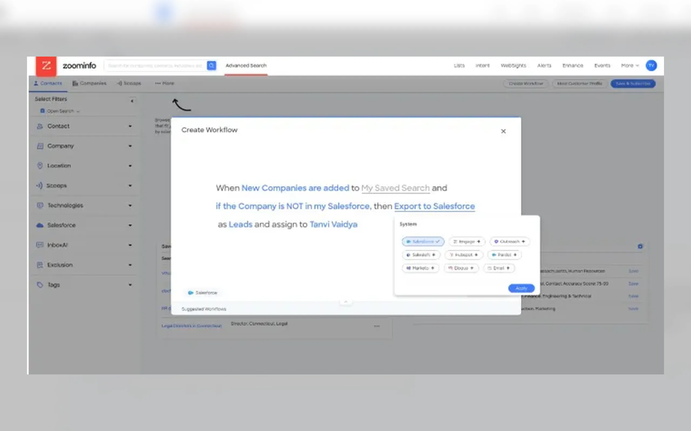Switch to the Scoops tab

[x=129, y=83]
